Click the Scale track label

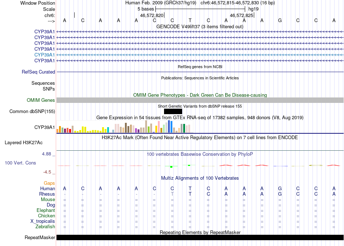[x=49, y=9]
